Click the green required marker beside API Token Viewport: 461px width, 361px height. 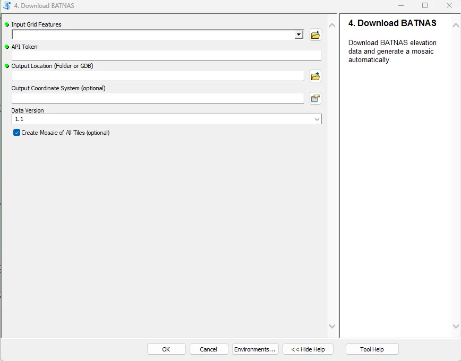click(x=6, y=47)
